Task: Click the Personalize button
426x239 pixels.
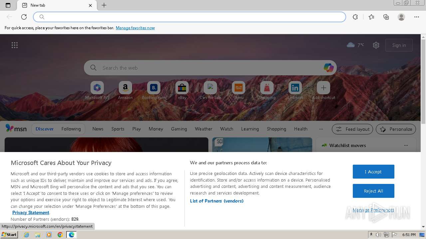Action: (396, 129)
